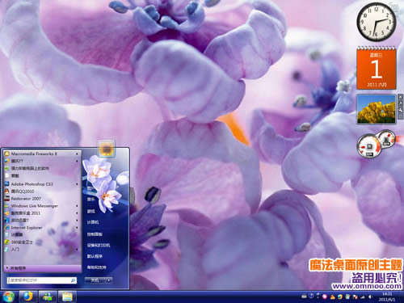Viewport: 404px width, 303px height.
Task: Launch Internet Explorer from the Start menu
Action: pos(42,228)
